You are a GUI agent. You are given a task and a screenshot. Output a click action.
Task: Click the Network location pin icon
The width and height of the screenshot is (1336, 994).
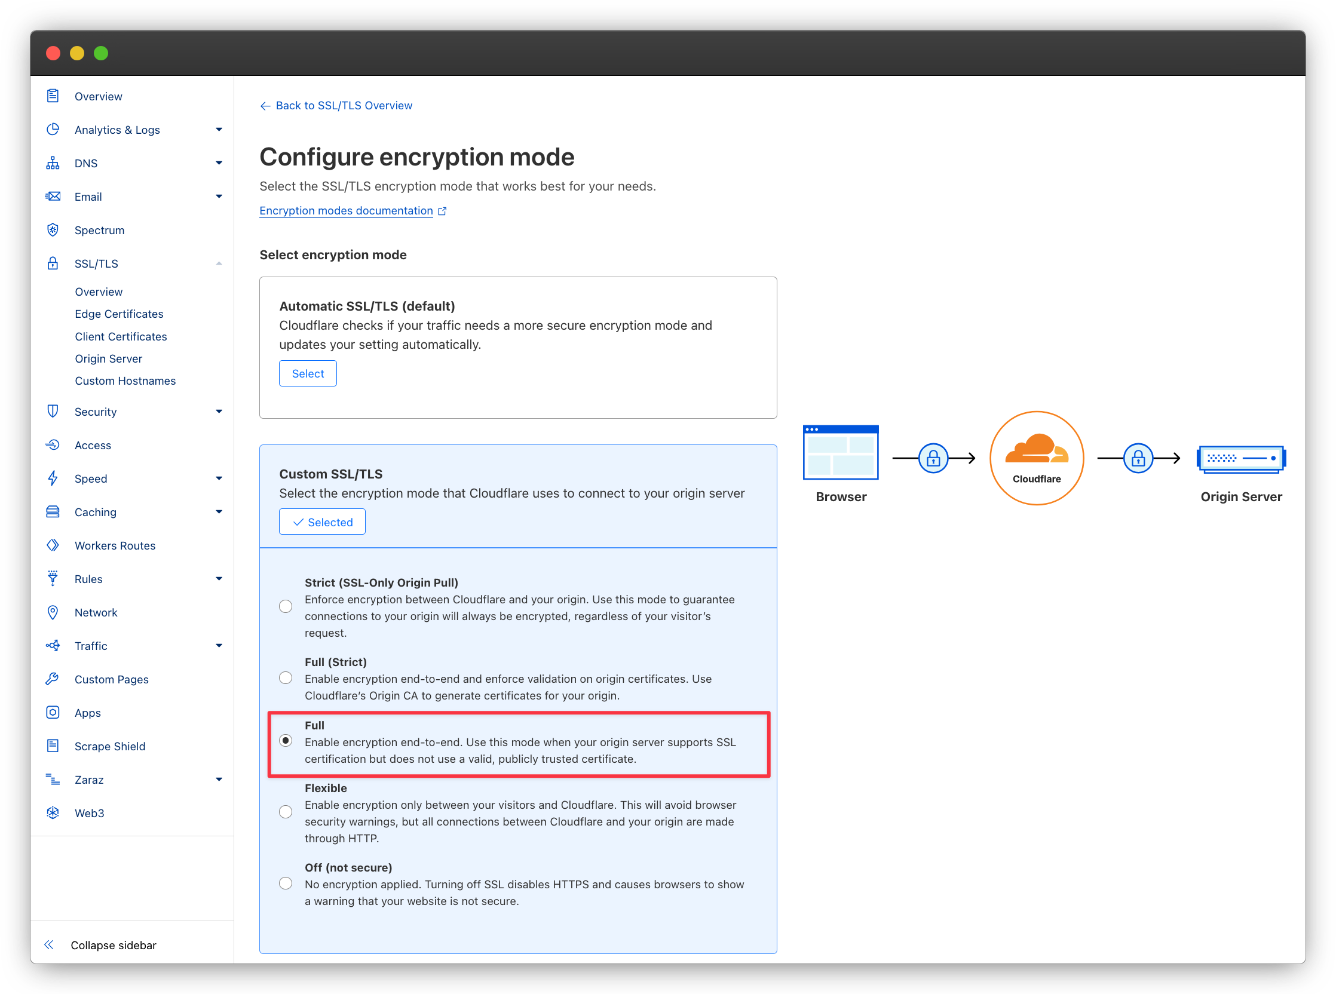[53, 612]
